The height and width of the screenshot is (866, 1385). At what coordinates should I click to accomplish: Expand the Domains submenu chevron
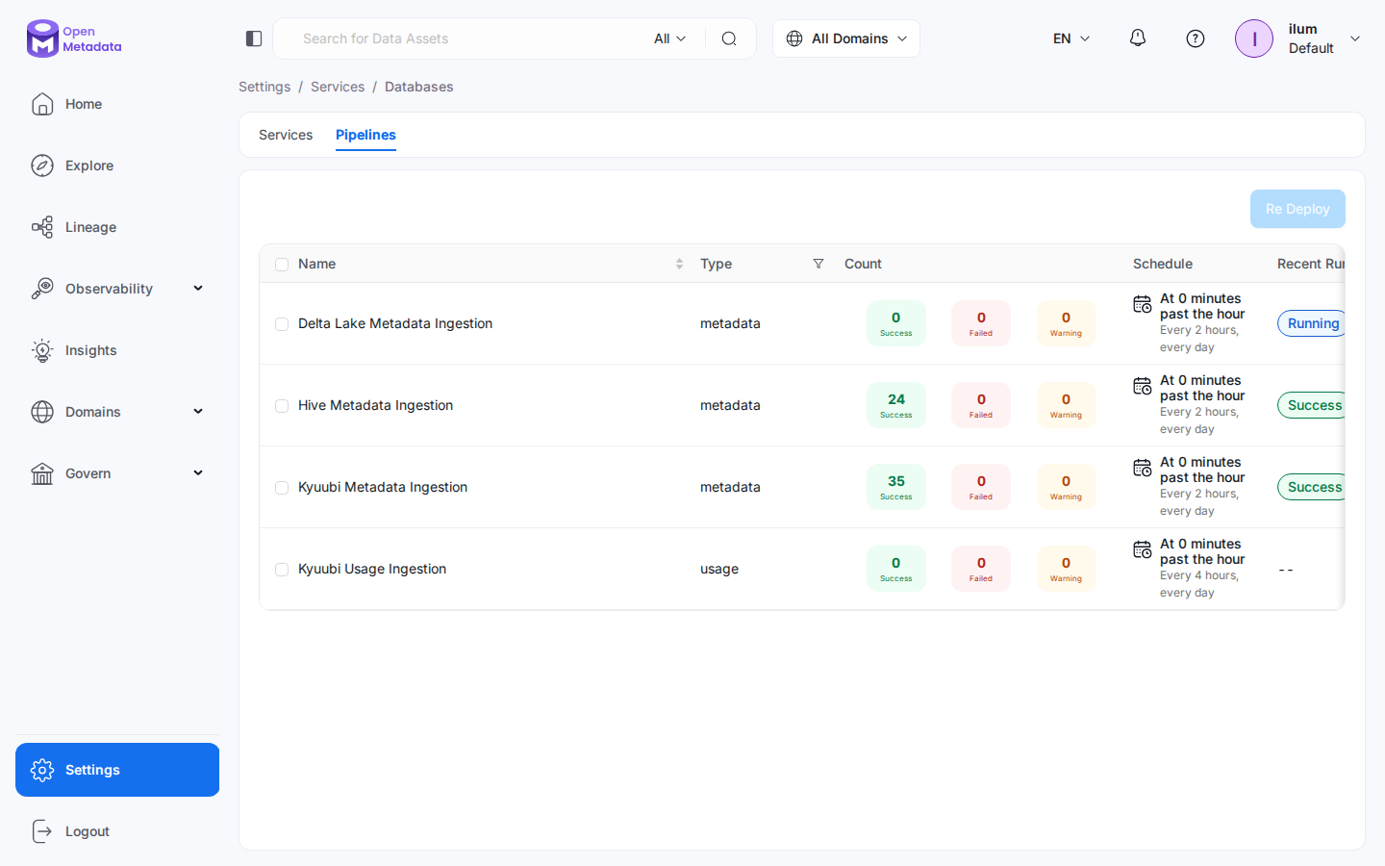click(x=198, y=412)
